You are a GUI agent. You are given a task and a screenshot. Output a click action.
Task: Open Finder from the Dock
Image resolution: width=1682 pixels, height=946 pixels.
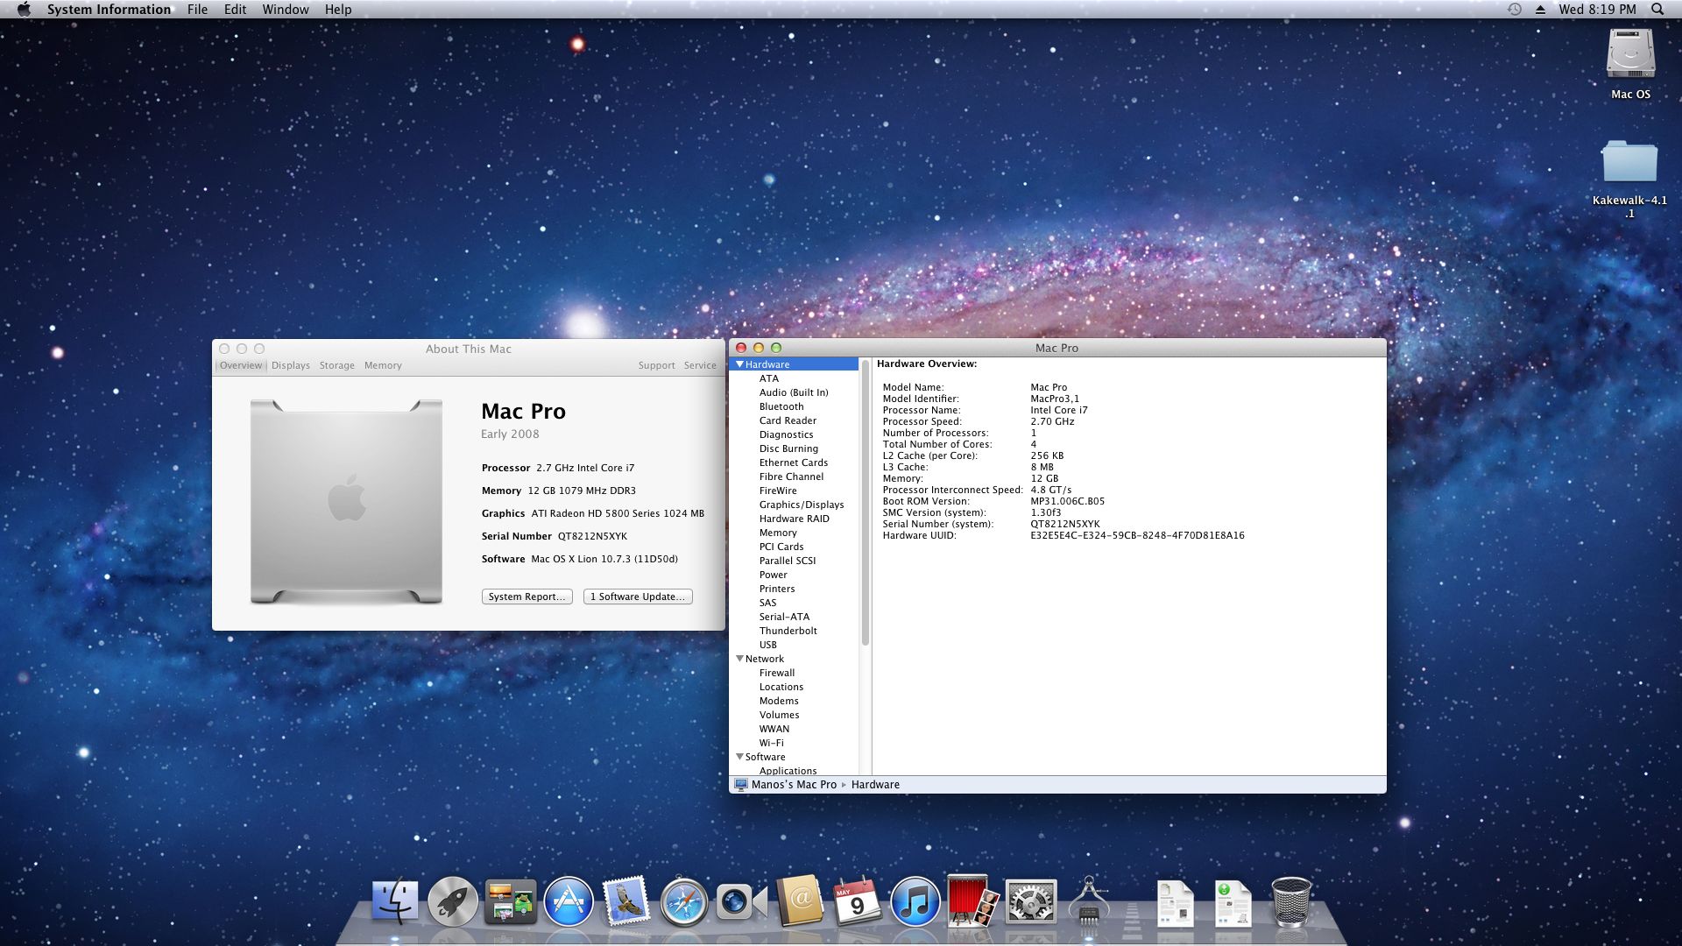(395, 901)
